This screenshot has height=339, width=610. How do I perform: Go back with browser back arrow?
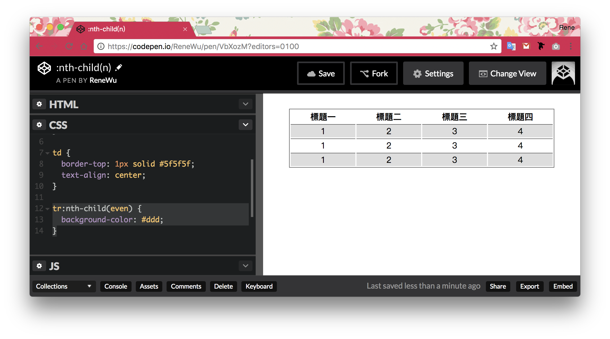(x=39, y=46)
